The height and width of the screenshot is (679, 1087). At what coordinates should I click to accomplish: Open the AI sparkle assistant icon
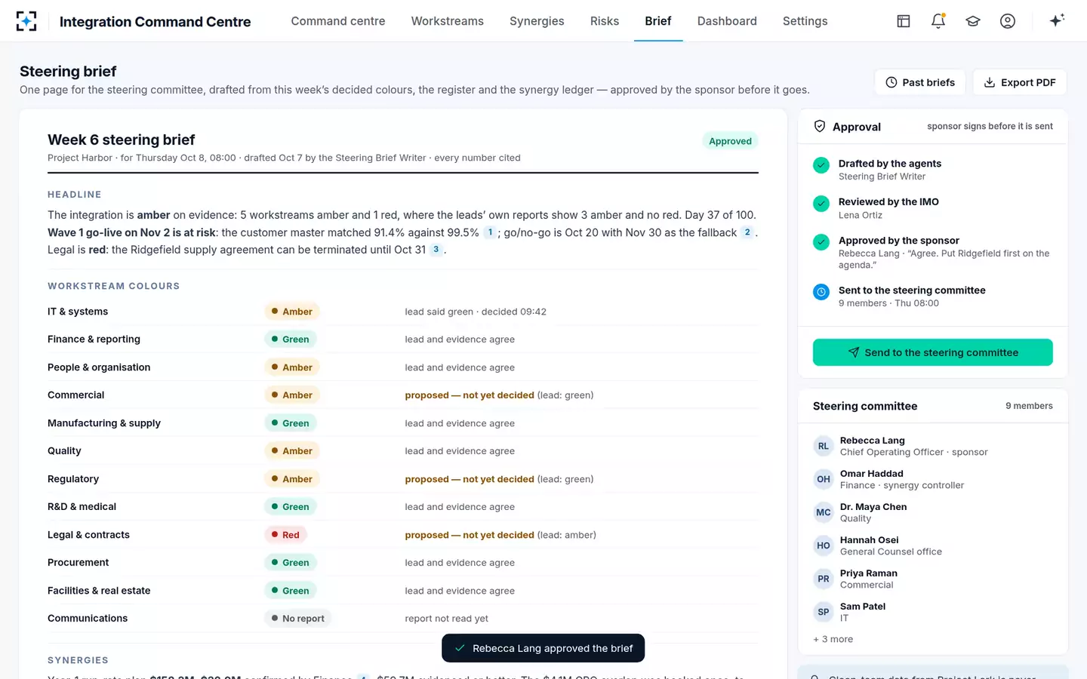(1057, 20)
